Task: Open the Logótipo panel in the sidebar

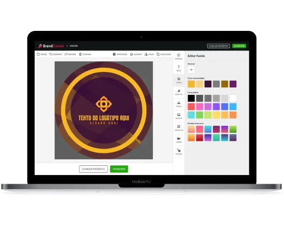Action: tap(179, 92)
